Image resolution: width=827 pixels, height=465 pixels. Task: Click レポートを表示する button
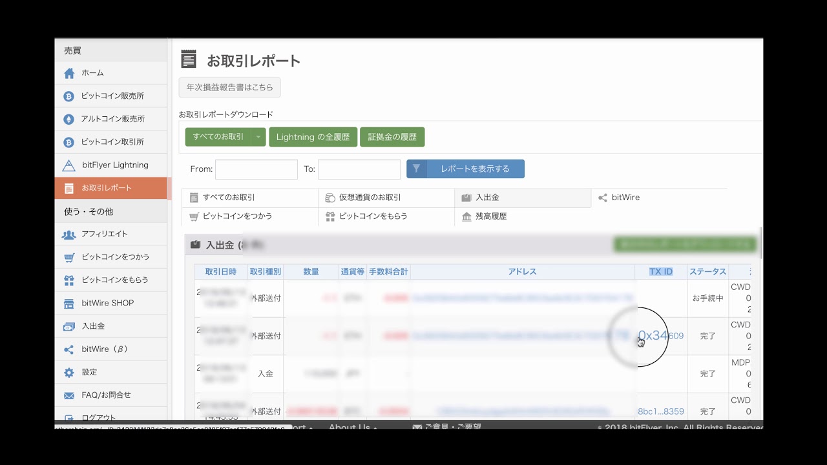point(465,169)
